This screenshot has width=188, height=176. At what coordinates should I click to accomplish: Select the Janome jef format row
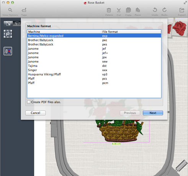tap(94, 49)
